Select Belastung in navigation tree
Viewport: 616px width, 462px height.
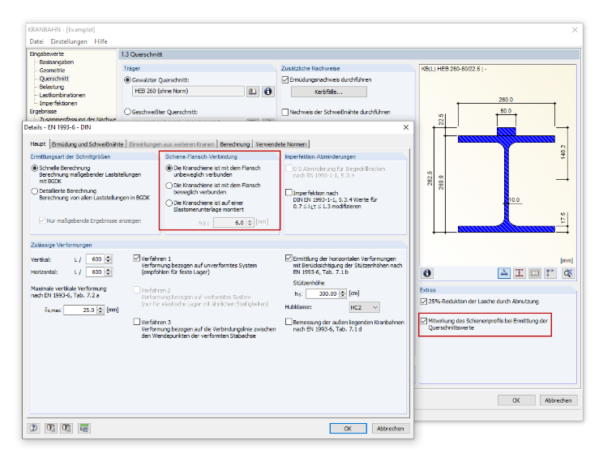51,87
